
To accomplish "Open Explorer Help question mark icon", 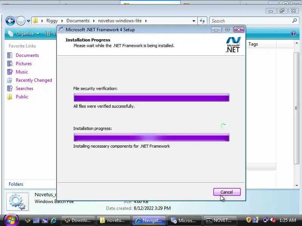I will coord(293,34).
